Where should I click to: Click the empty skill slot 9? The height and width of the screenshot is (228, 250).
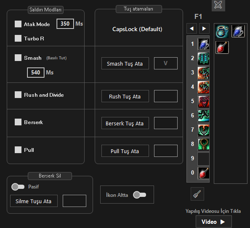click(203, 159)
